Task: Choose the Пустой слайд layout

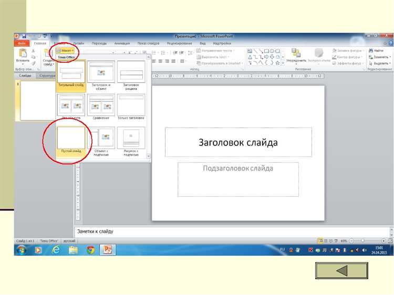Action: (x=71, y=140)
